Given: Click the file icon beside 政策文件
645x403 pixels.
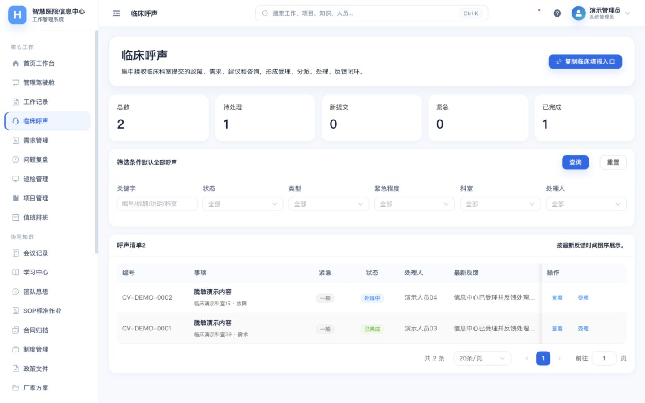Looking at the screenshot, I should click(16, 369).
